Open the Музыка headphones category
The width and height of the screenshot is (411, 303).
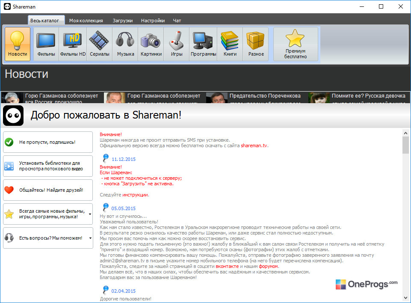click(x=125, y=44)
